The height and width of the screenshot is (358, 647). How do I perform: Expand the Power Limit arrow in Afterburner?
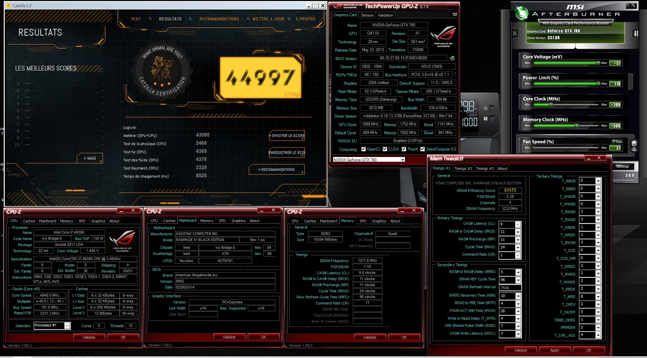pyautogui.click(x=630, y=82)
